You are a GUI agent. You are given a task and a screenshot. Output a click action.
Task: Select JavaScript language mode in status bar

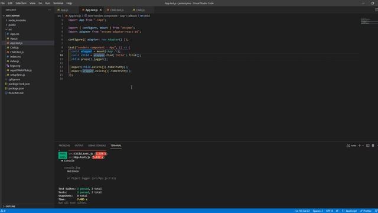(x=349, y=211)
